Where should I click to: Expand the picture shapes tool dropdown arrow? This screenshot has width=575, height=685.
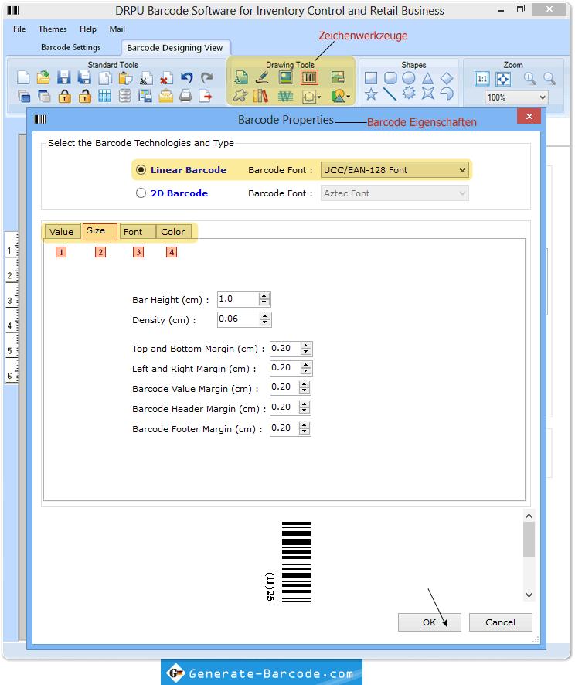coord(348,97)
